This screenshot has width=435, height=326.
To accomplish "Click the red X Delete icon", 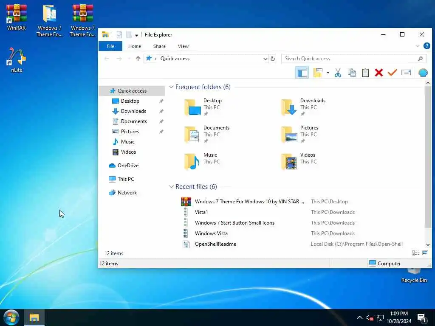I will pyautogui.click(x=379, y=73).
